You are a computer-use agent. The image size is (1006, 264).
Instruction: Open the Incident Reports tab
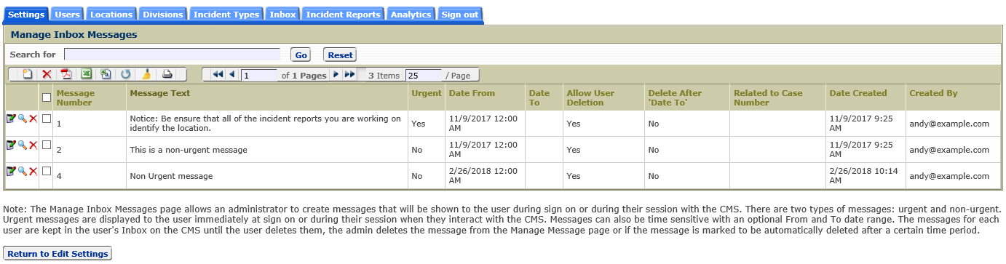tap(344, 15)
